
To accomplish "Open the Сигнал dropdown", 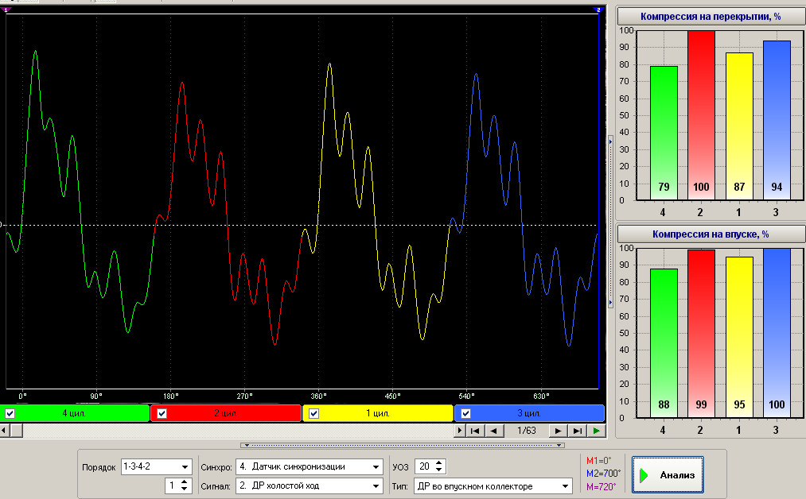I will click(x=376, y=485).
